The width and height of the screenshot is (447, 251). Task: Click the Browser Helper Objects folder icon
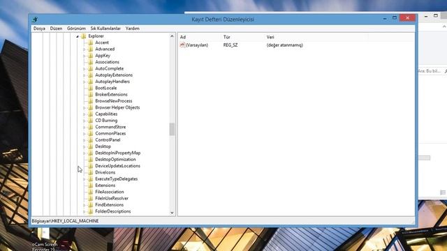(x=90, y=107)
